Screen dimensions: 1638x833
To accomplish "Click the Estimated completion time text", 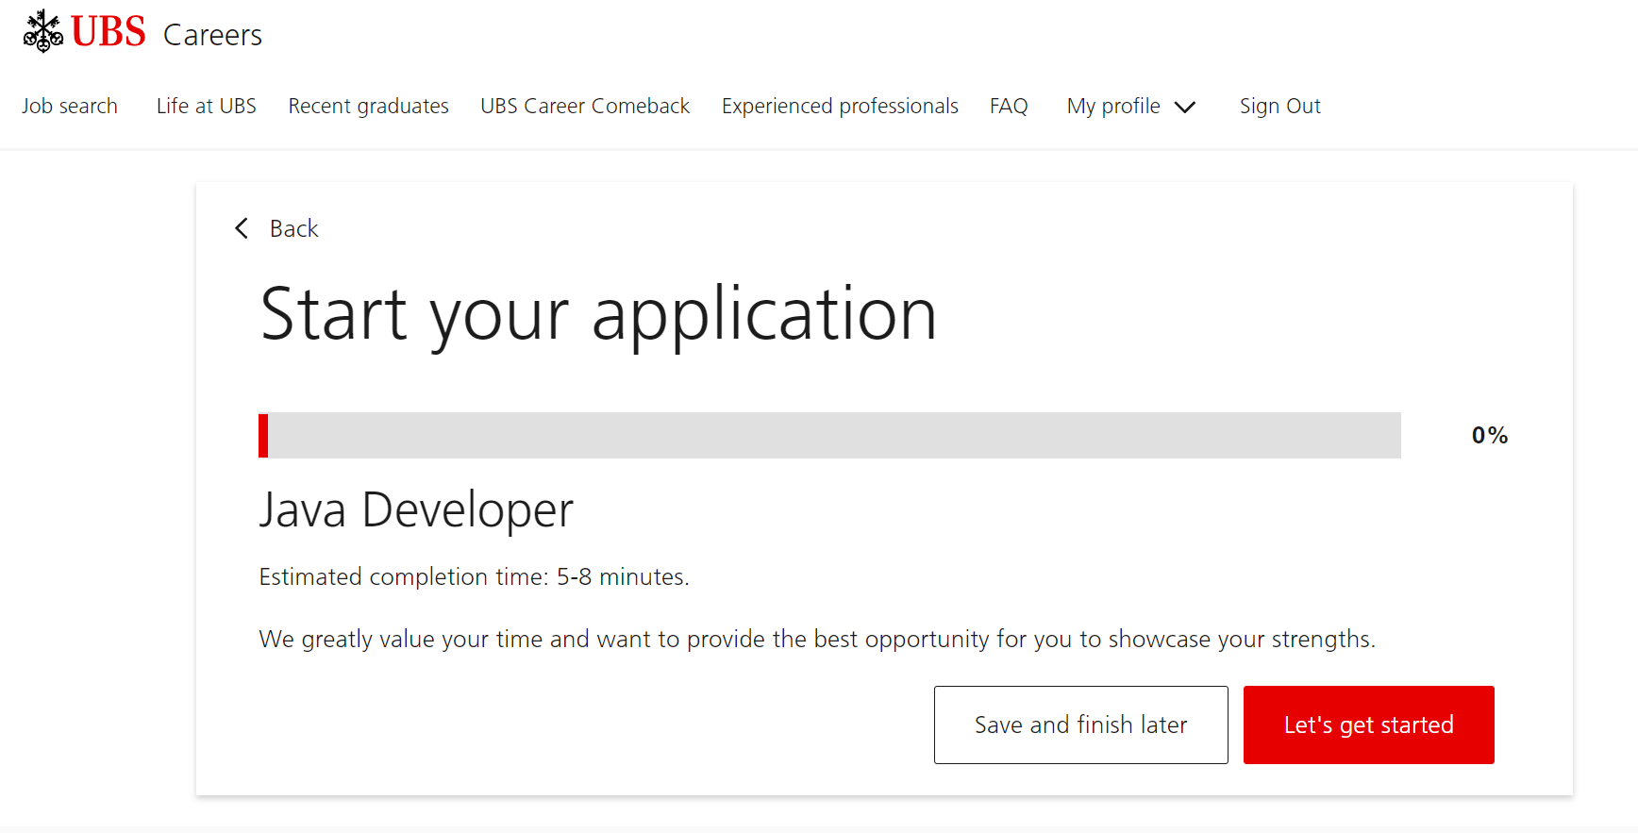I will [x=475, y=576].
